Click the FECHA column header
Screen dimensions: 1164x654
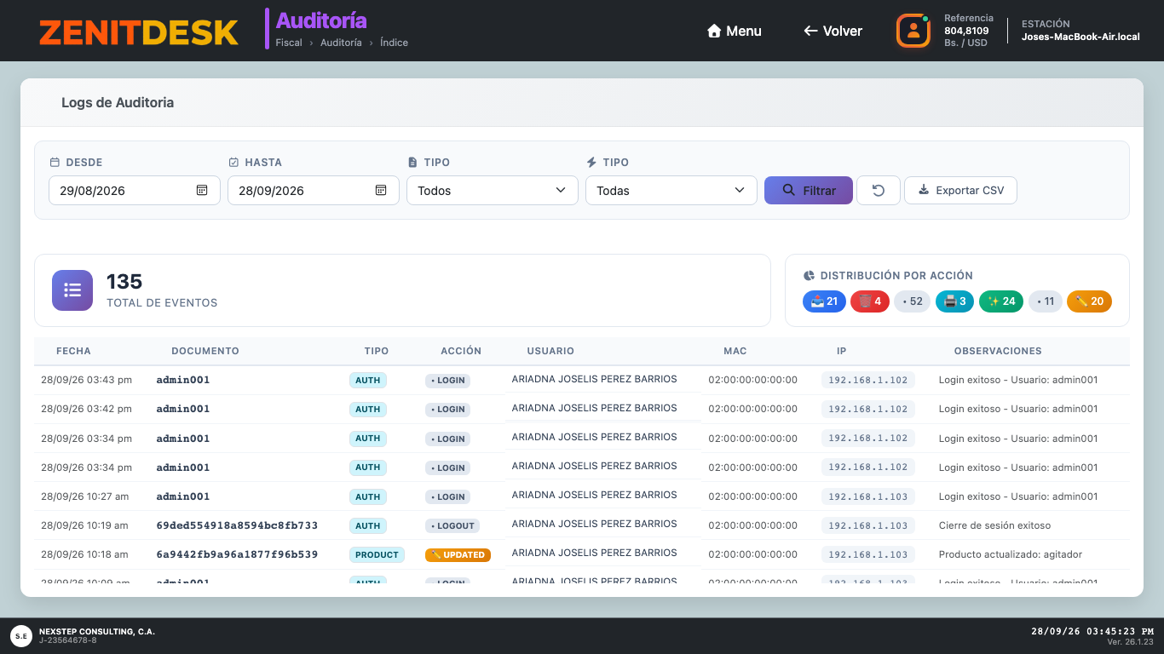click(73, 351)
